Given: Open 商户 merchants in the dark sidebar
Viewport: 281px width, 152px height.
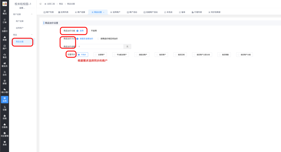Looking at the screenshot, I should tap(4, 47).
